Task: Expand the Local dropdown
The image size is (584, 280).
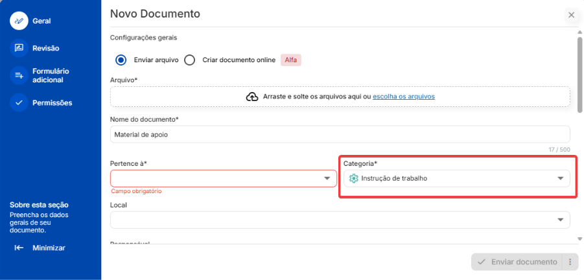Action: click(x=561, y=220)
